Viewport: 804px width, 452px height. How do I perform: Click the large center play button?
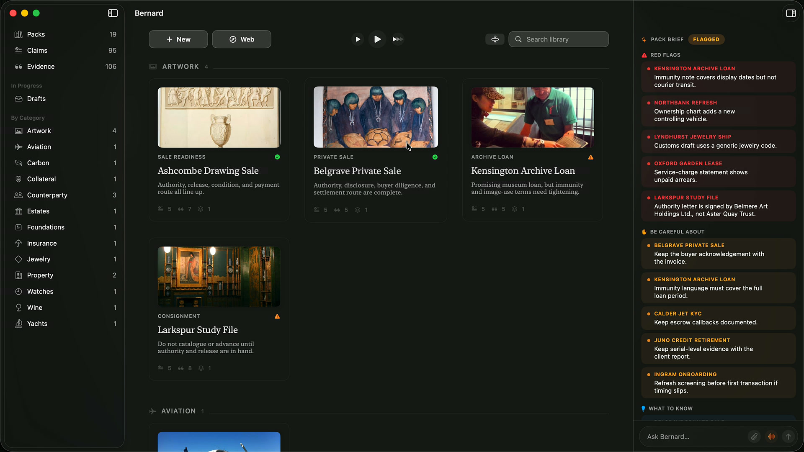[x=377, y=39]
